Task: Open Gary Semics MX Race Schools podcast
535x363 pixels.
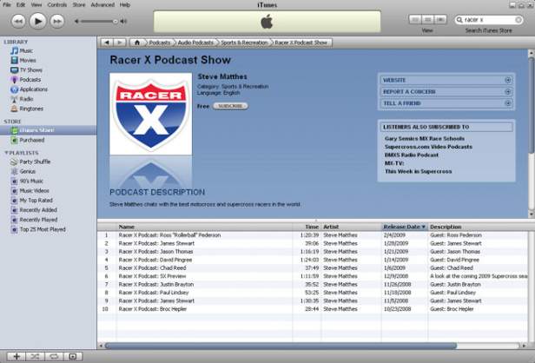Action: [x=425, y=139]
